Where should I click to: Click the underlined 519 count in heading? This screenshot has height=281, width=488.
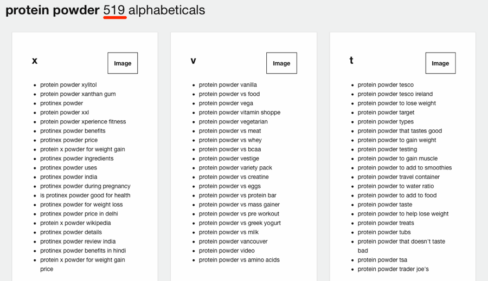[114, 10]
